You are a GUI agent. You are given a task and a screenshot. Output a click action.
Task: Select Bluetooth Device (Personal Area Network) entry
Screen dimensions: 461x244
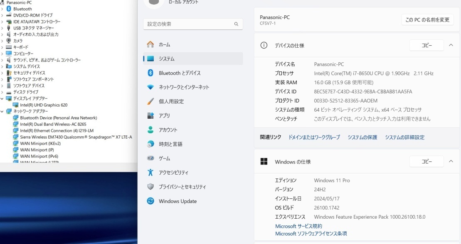click(59, 118)
